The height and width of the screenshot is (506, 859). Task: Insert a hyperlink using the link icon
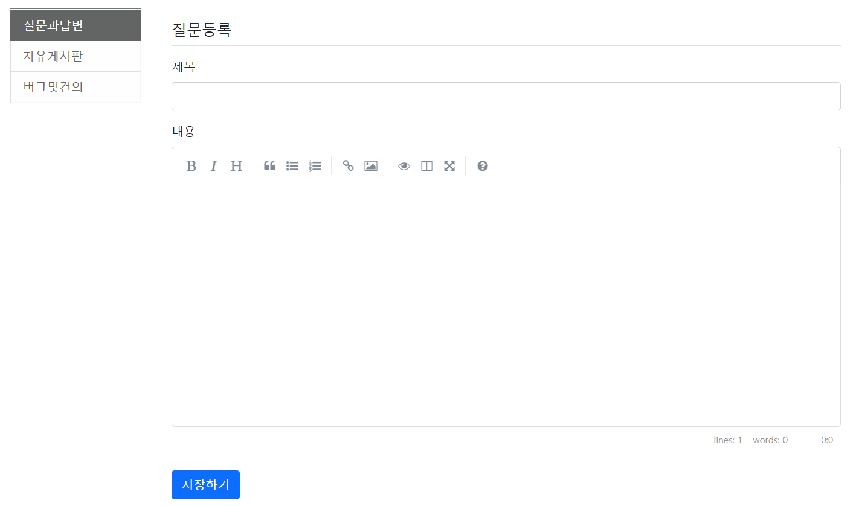pyautogui.click(x=348, y=166)
